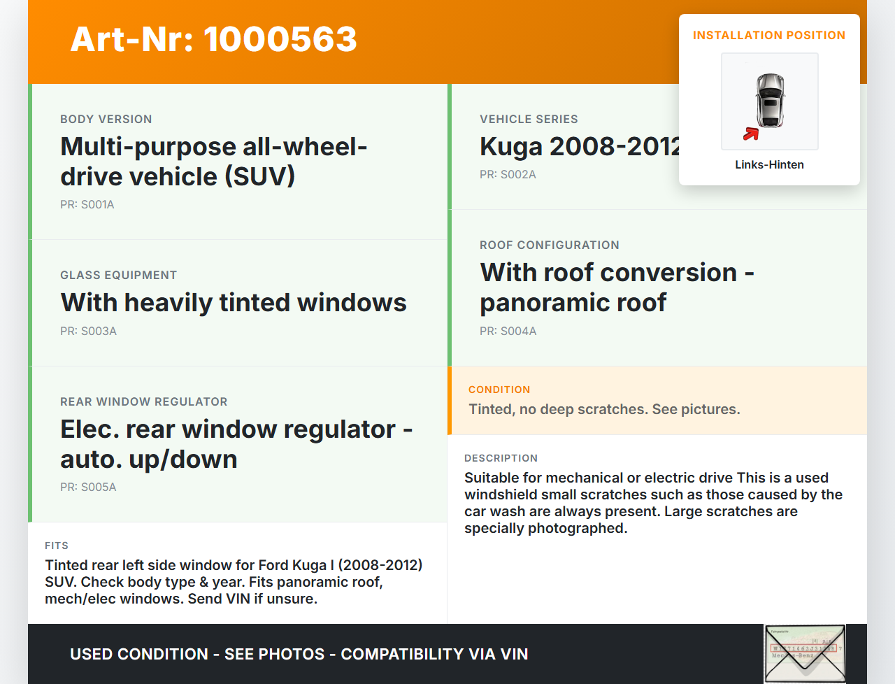Select Elec. rear window regulator value
The width and height of the screenshot is (895, 684).
point(236,443)
